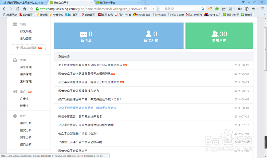Switch to the third 微信公众平台 tab
Screen dimensions: 267x158
coord(117,3)
